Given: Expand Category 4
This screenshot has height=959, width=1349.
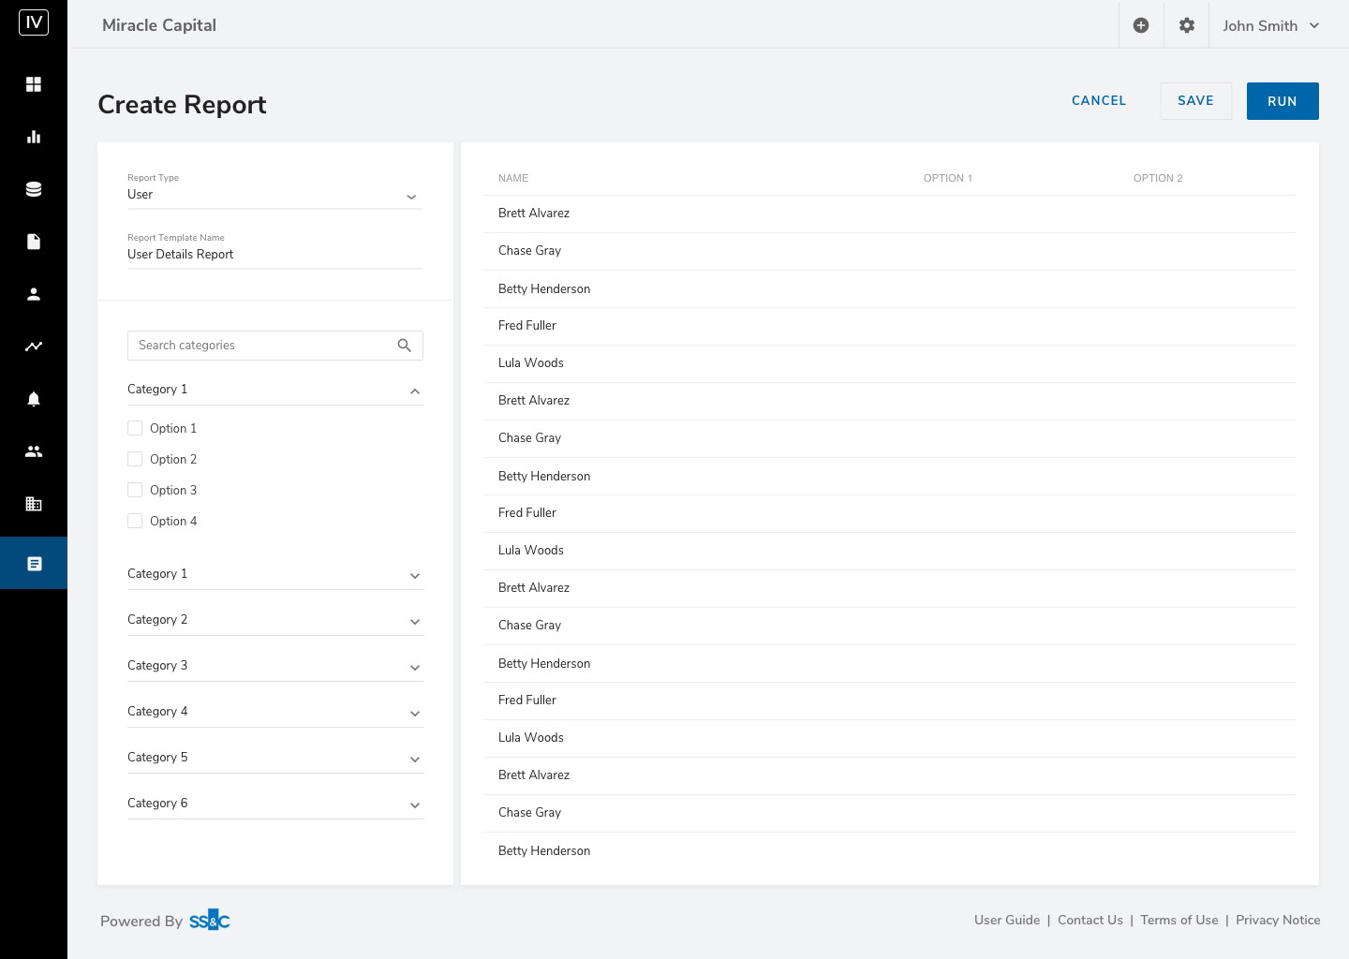Looking at the screenshot, I should point(275,712).
